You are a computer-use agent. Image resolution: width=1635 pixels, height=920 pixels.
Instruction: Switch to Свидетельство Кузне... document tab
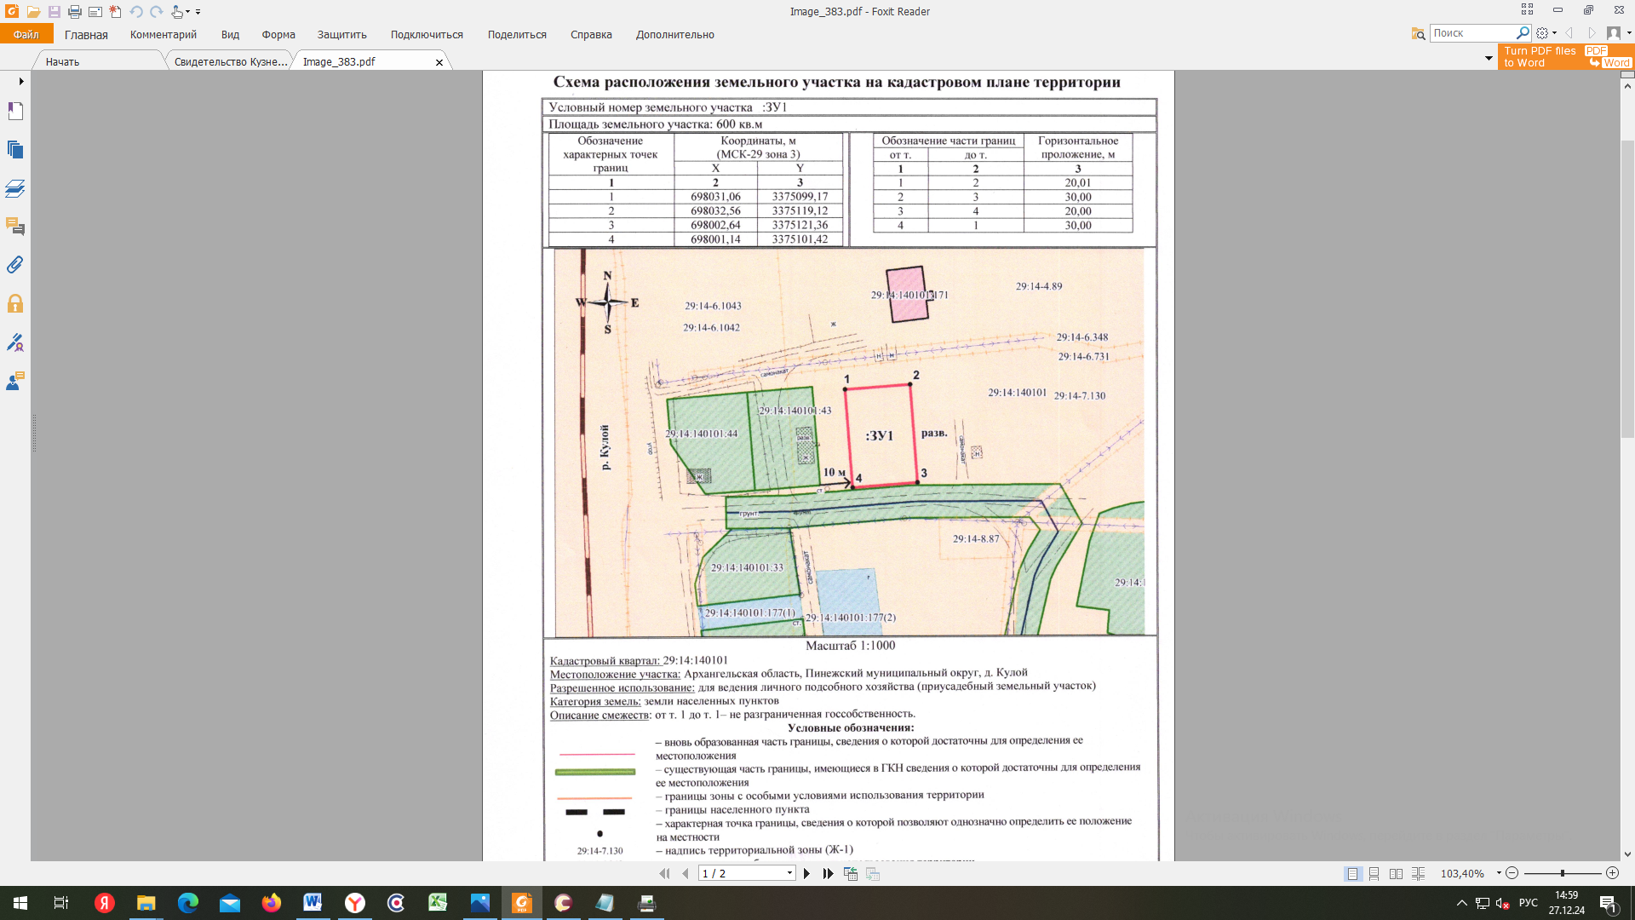231,61
